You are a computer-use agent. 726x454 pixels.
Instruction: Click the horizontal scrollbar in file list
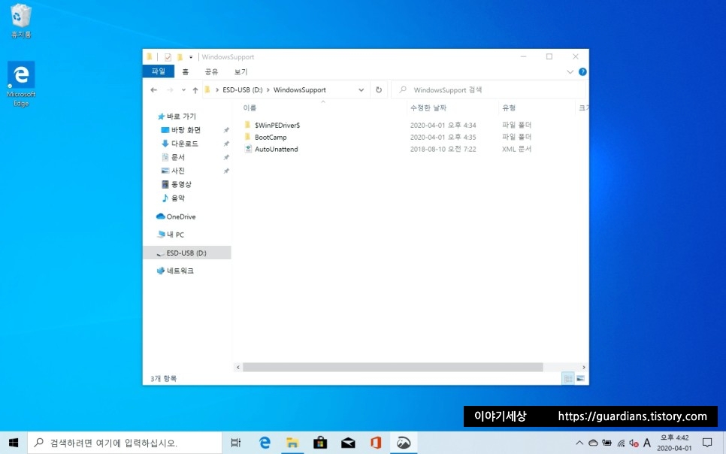(x=392, y=367)
